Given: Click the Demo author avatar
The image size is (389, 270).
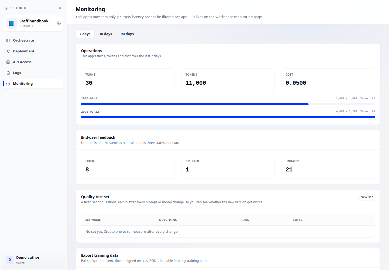Looking at the screenshot, I should tap(10, 260).
